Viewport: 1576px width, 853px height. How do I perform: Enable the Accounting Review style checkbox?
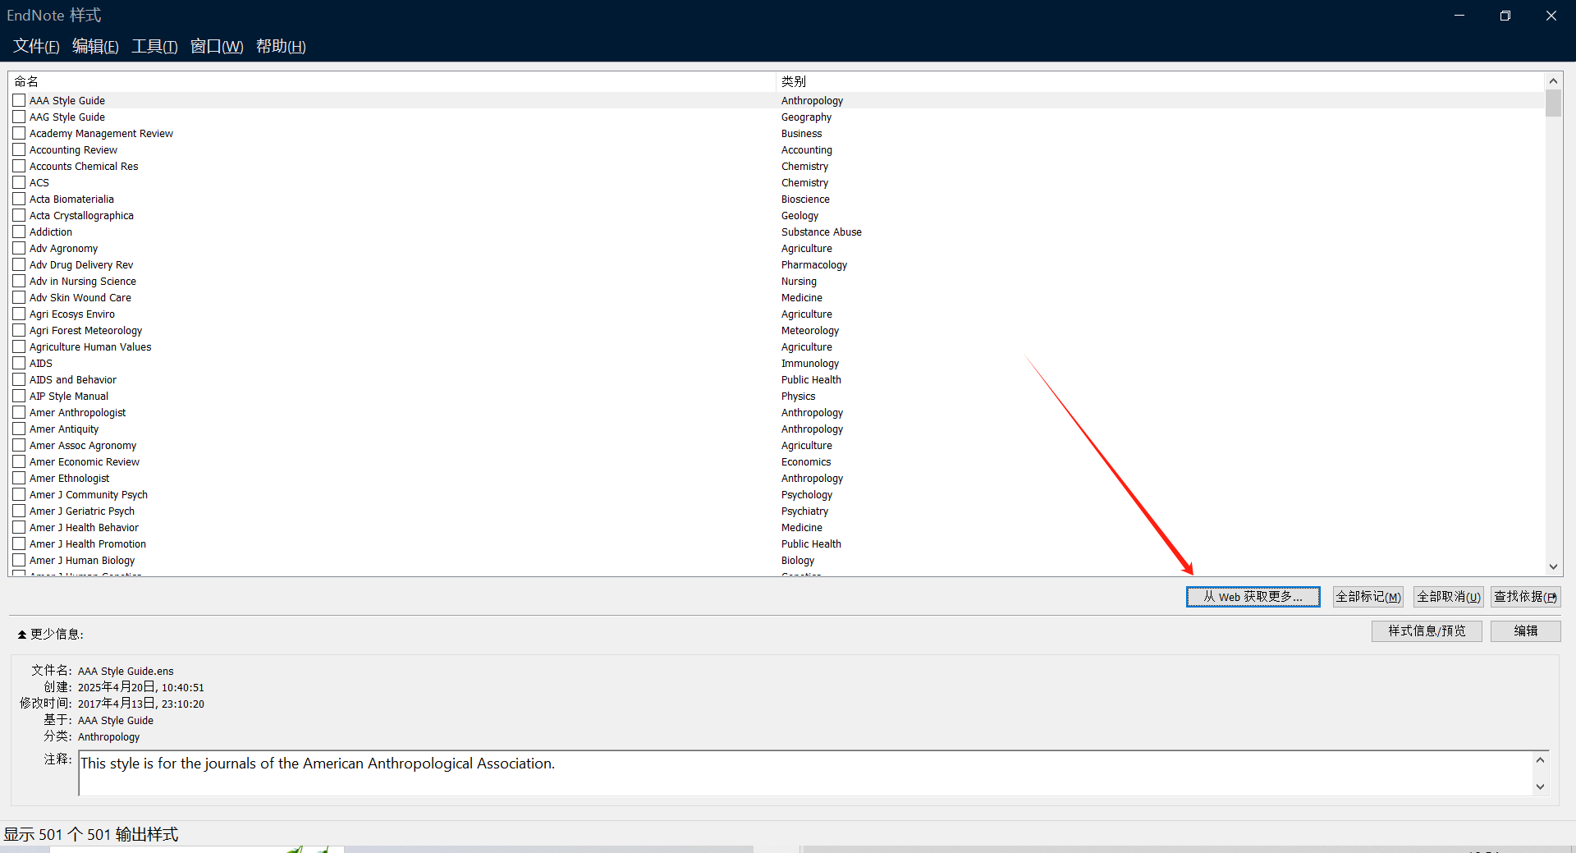19,149
